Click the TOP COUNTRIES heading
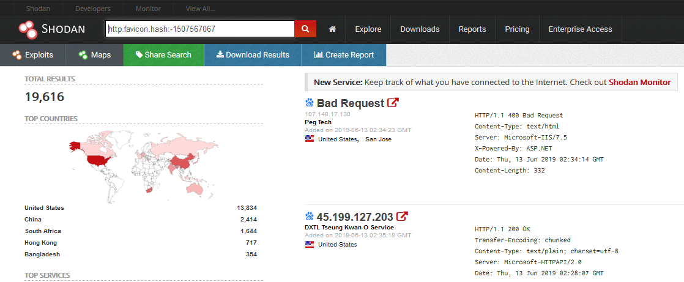 51,119
